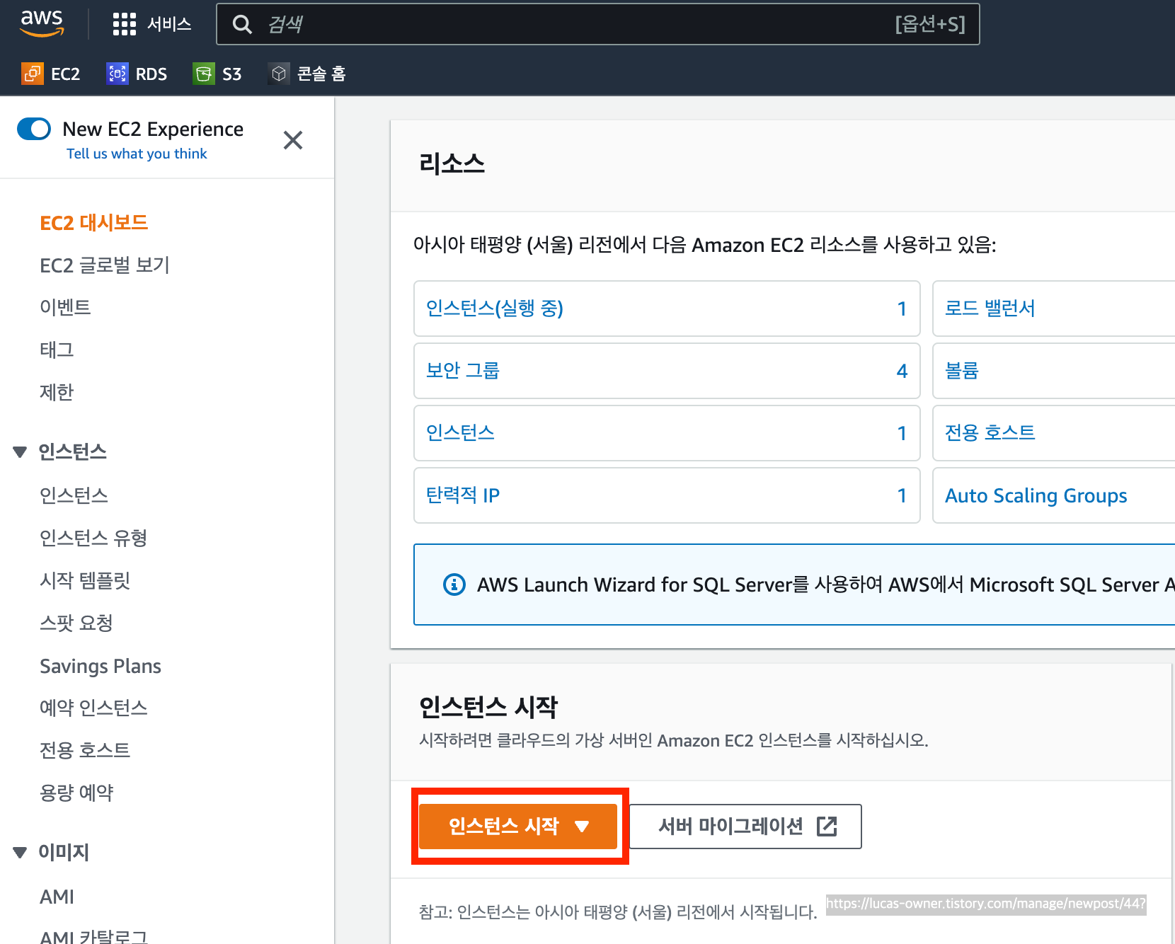This screenshot has width=1175, height=944.
Task: Open S3 shortcut icon in favorites bar
Action: coord(203,74)
